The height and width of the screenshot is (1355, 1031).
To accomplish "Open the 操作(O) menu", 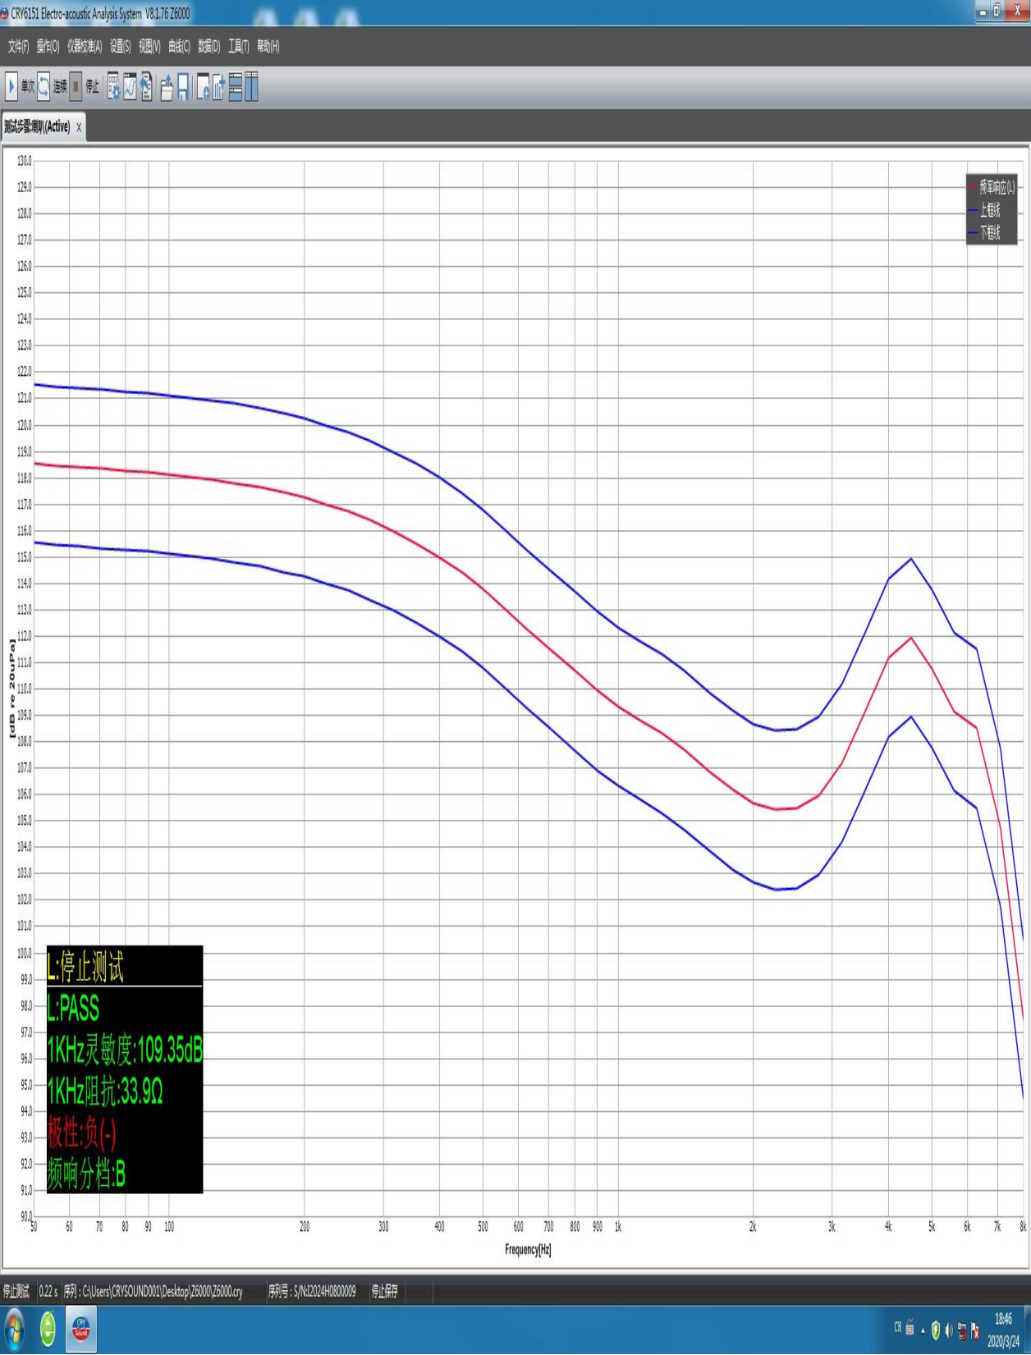I will tap(48, 47).
